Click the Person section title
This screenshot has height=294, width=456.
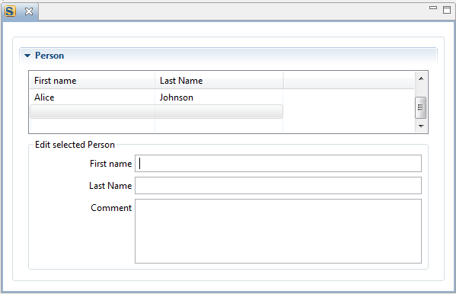[49, 56]
